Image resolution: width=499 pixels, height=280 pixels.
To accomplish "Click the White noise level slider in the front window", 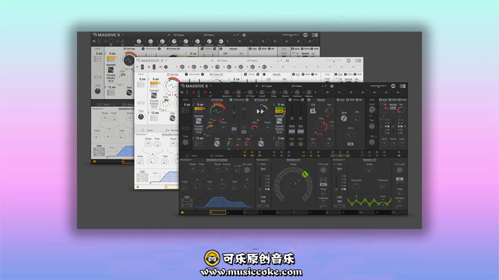I will coord(292,111).
